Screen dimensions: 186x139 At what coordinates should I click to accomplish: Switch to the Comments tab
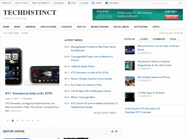tap(159, 39)
